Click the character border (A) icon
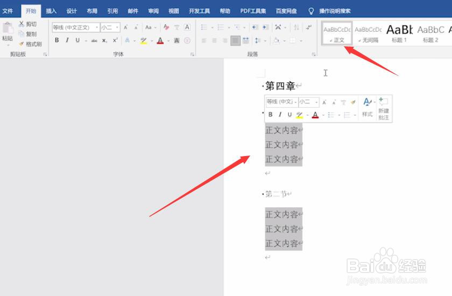Viewport: 452px width, 296px height. click(187, 27)
